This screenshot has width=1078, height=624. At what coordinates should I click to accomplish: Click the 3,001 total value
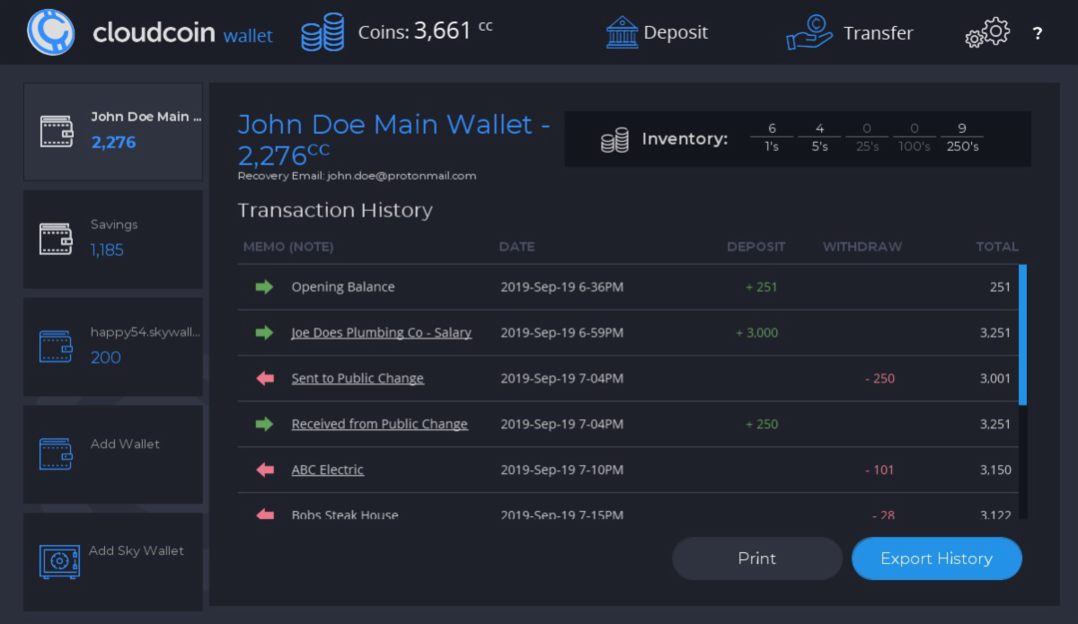pos(995,379)
